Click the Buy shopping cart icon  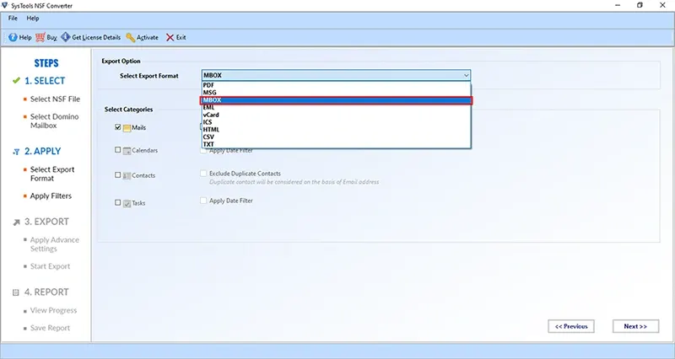click(x=40, y=37)
